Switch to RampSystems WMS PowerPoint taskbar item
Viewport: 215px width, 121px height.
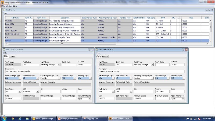coord(68,118)
